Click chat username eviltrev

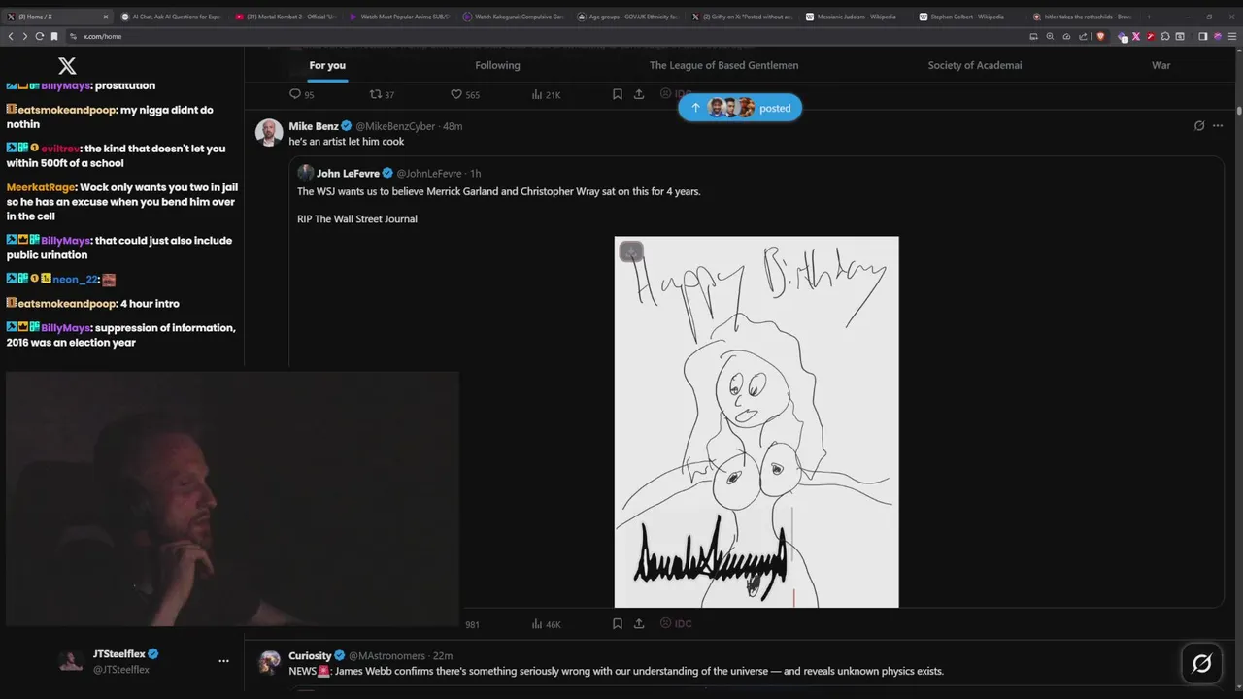tap(60, 149)
